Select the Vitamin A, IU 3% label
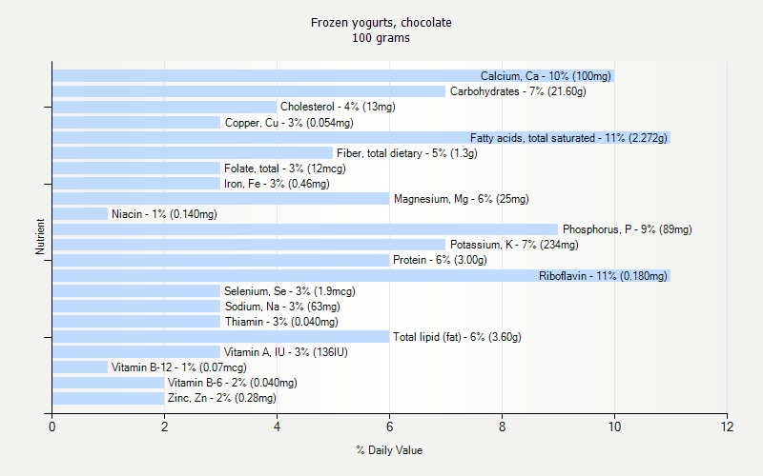 click(x=285, y=352)
